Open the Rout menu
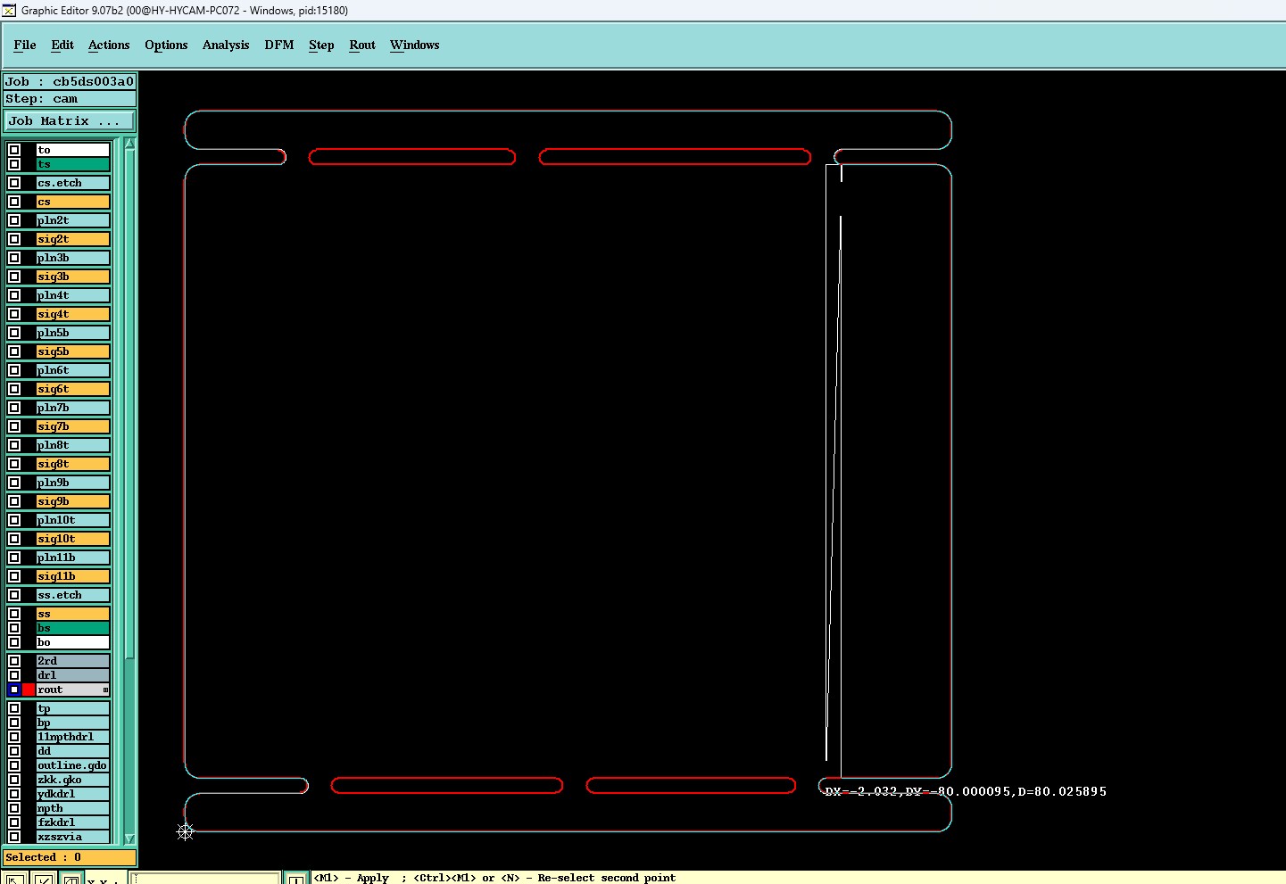The height and width of the screenshot is (884, 1286). pyautogui.click(x=362, y=45)
